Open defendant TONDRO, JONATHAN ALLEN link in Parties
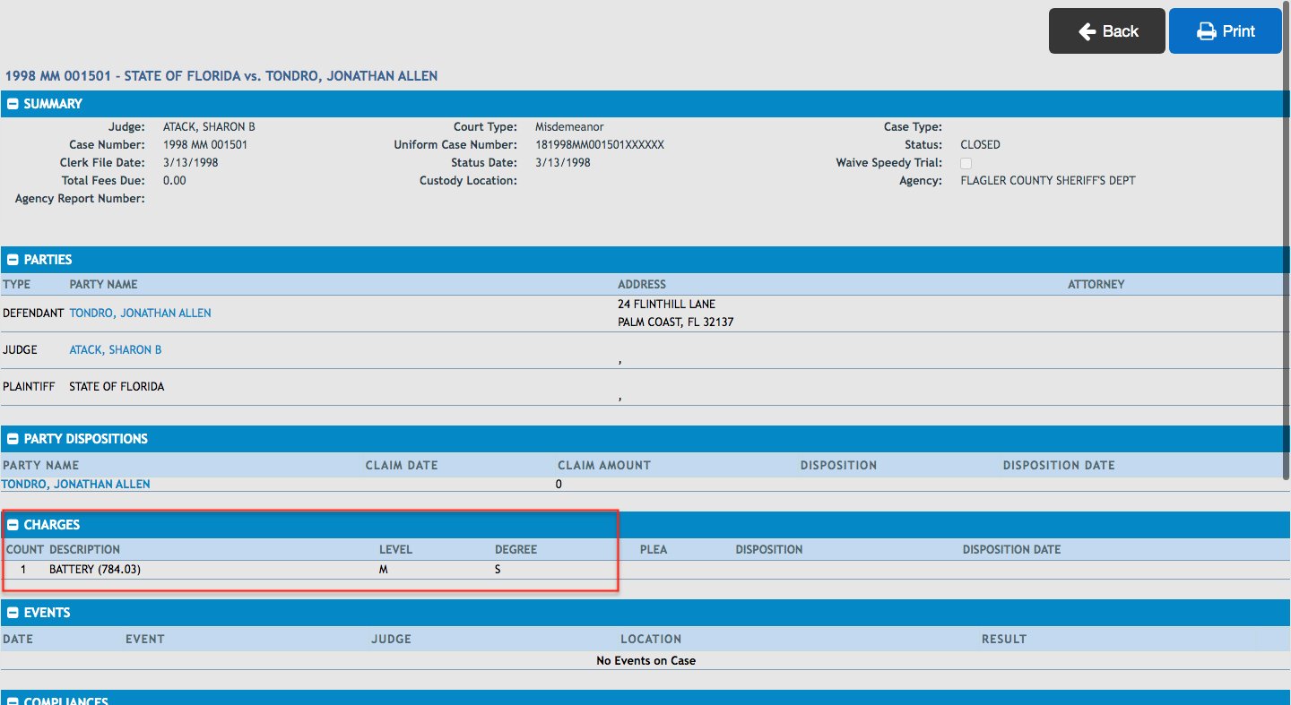This screenshot has width=1291, height=705. [140, 314]
